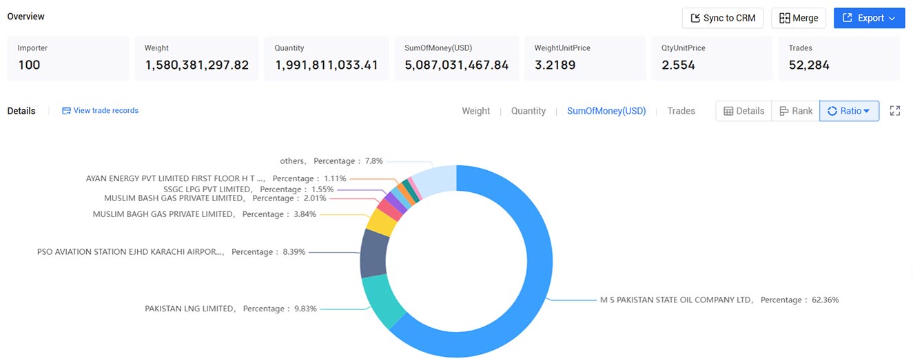Open View trade records link
The height and width of the screenshot is (363, 913).
pos(100,110)
